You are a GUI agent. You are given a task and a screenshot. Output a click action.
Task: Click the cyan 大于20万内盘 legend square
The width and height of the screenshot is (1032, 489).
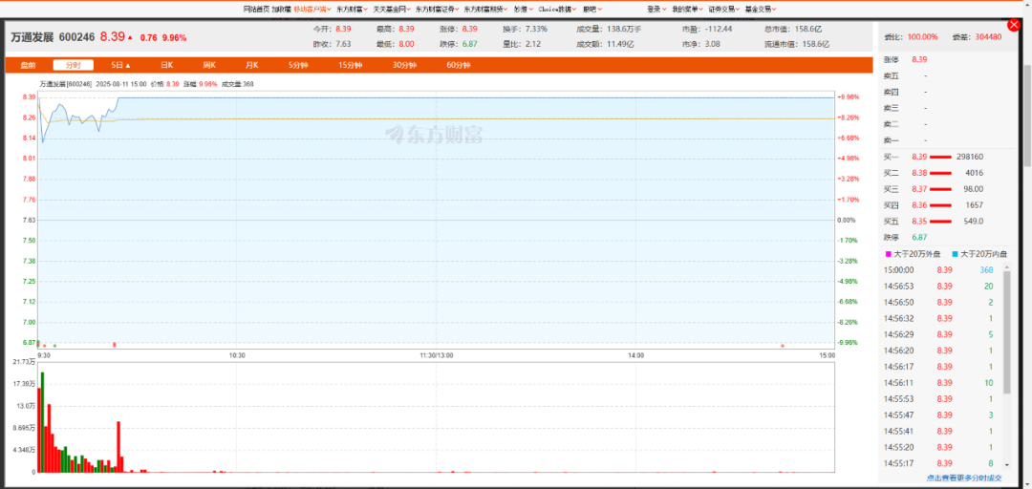[955, 253]
